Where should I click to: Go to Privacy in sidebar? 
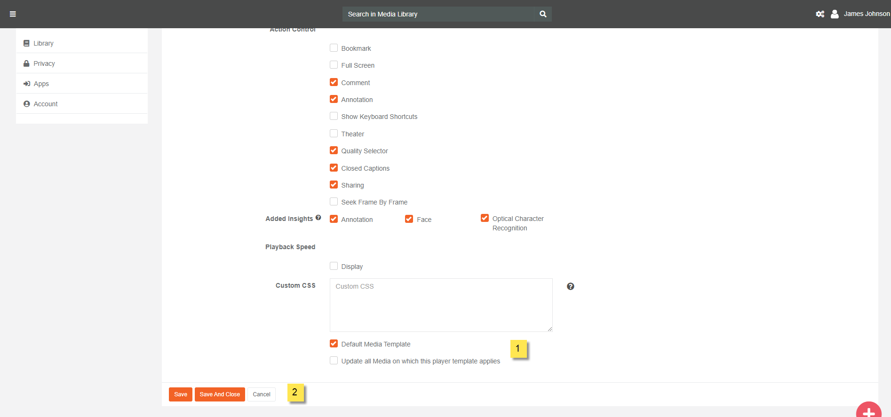pyautogui.click(x=44, y=63)
